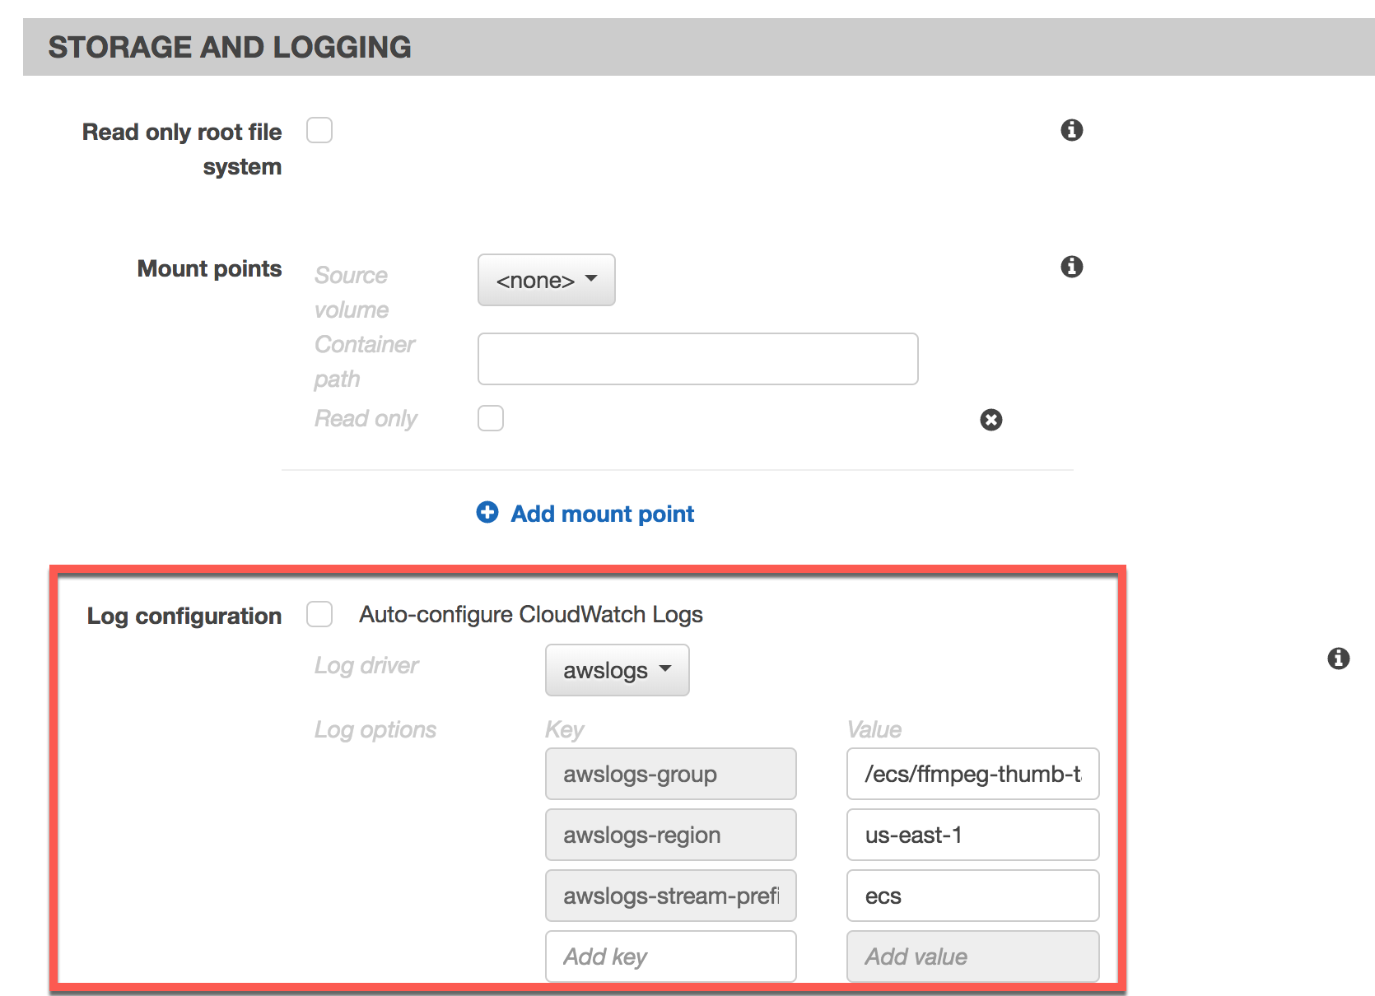
Task: Open the Log configuration info tooltip icon
Action: click(x=1339, y=659)
